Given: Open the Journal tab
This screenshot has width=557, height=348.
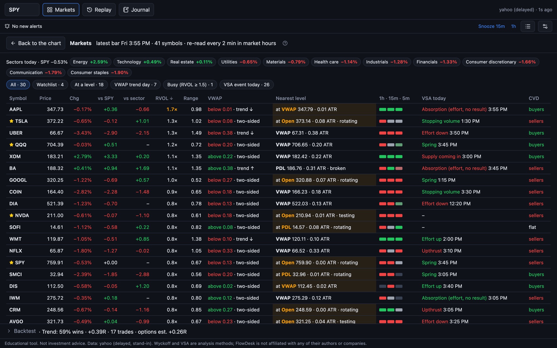Looking at the screenshot, I should (x=136, y=10).
